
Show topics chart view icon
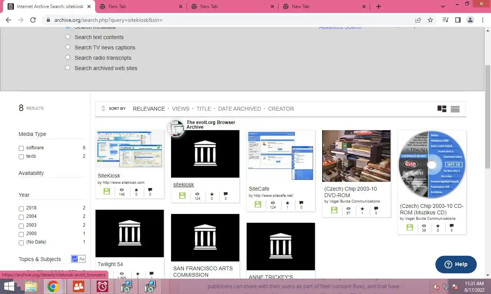click(75, 259)
